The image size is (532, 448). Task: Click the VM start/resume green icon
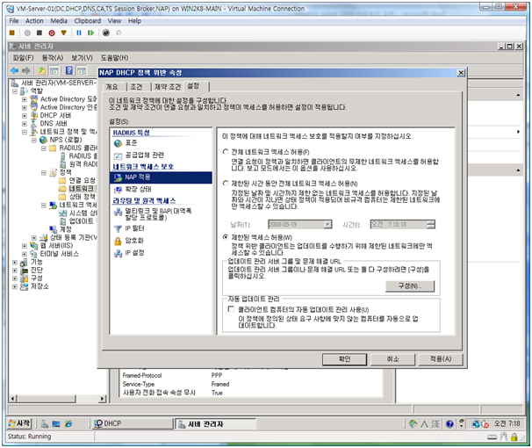click(x=90, y=33)
